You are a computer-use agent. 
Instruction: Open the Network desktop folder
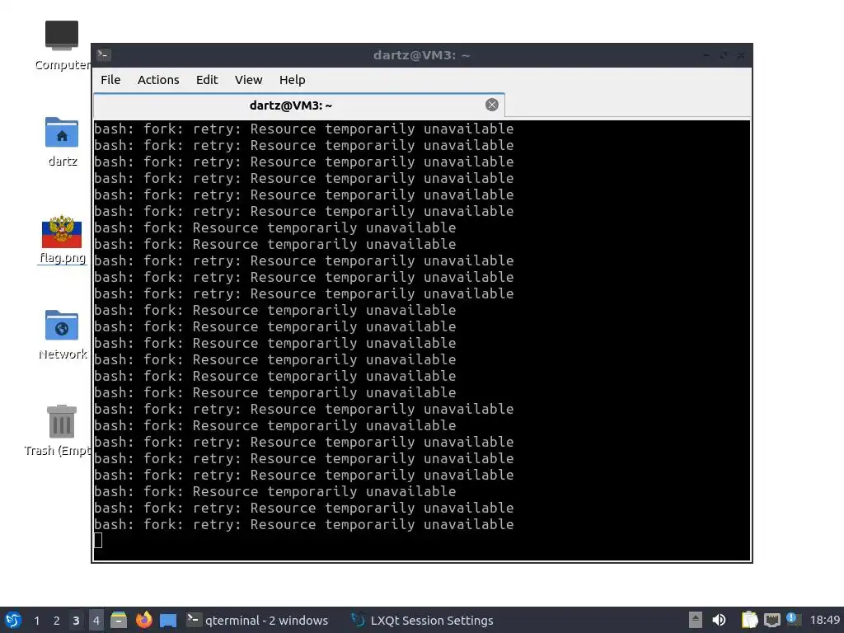pyautogui.click(x=62, y=335)
